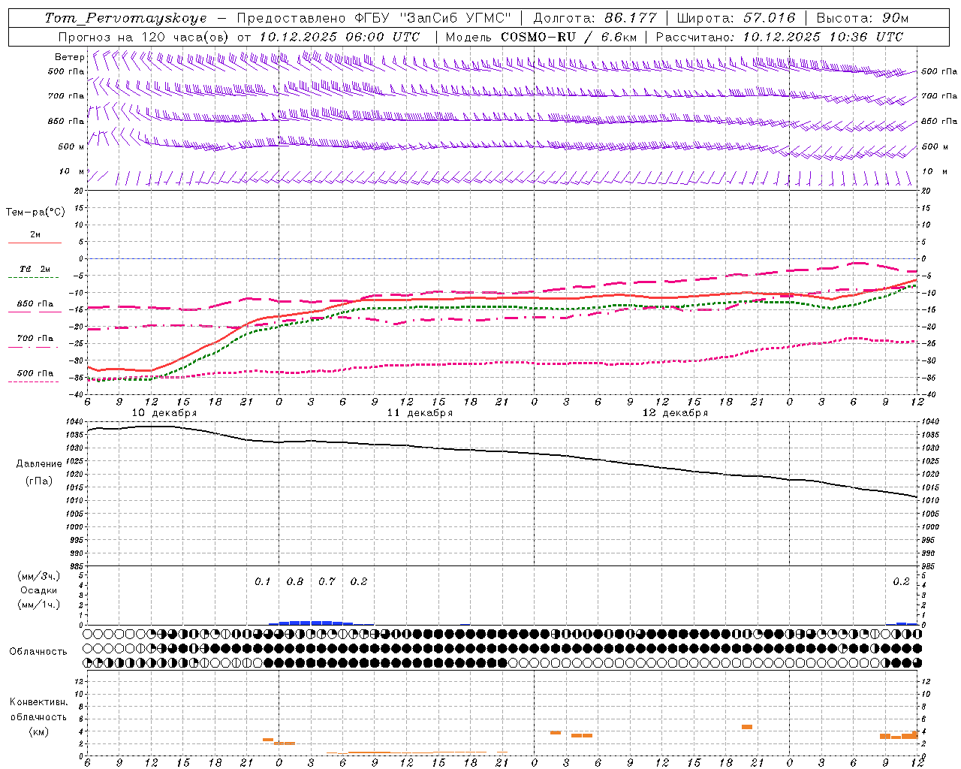The height and width of the screenshot is (769, 961).
Task: Click the Широта: 57.016 value
Action: coord(736,18)
